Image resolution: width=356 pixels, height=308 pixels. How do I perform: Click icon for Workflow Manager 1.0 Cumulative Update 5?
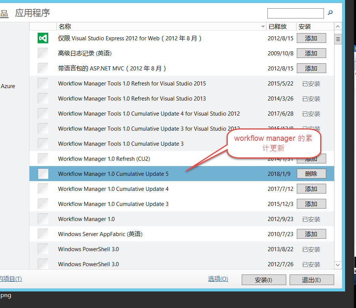[43, 174]
